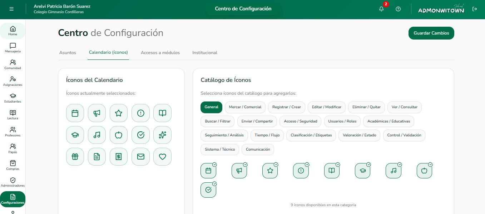Click Guardar Cambios button
Image resolution: width=485 pixels, height=214 pixels.
(431, 33)
